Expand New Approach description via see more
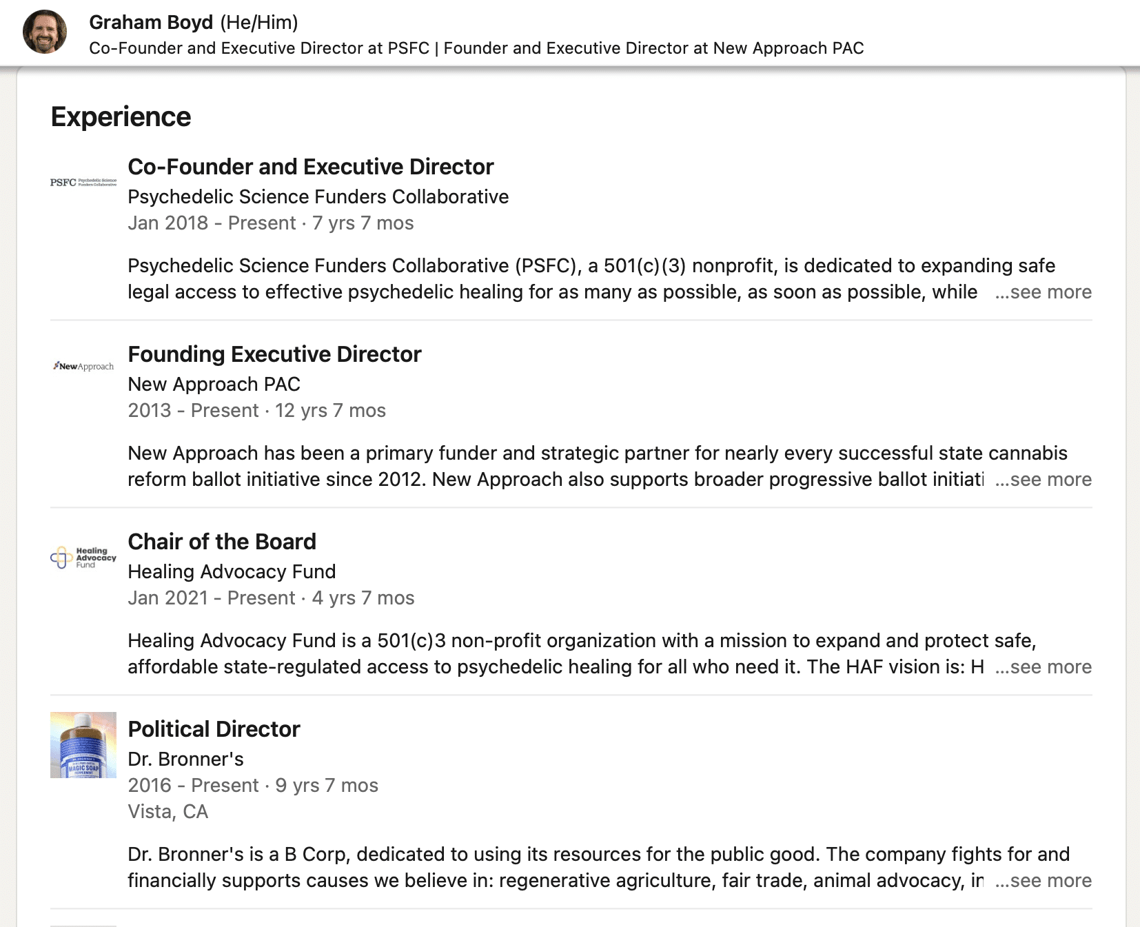Image resolution: width=1140 pixels, height=927 pixels. pyautogui.click(x=1043, y=480)
